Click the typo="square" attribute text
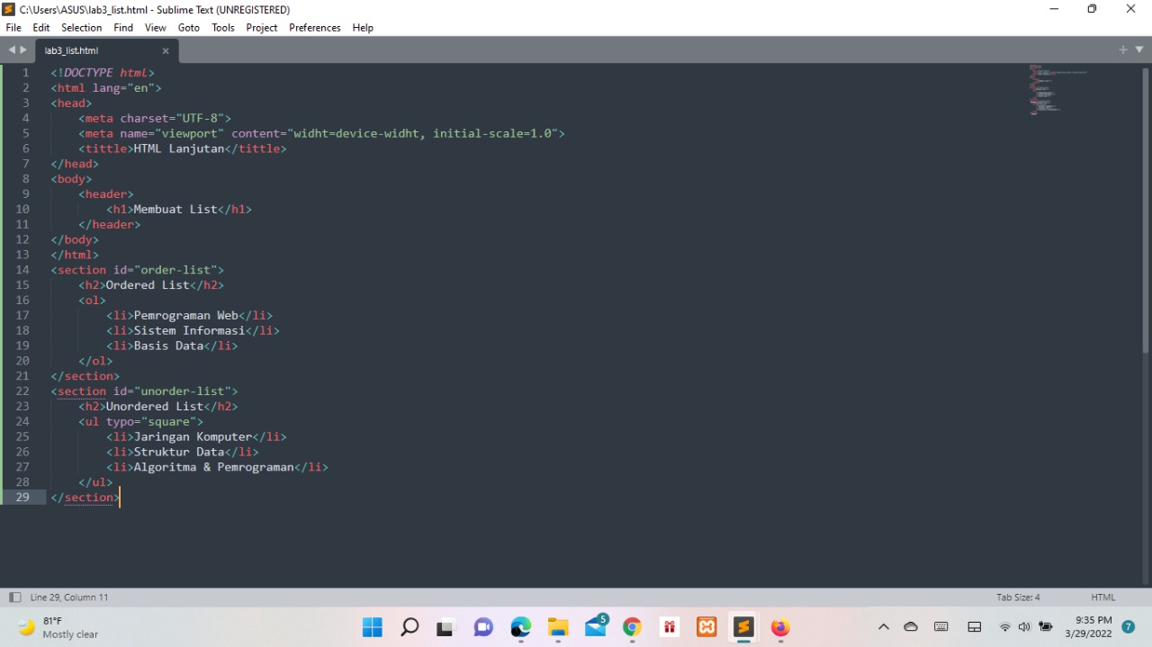Screen dimensions: 1152x647 (151, 422)
